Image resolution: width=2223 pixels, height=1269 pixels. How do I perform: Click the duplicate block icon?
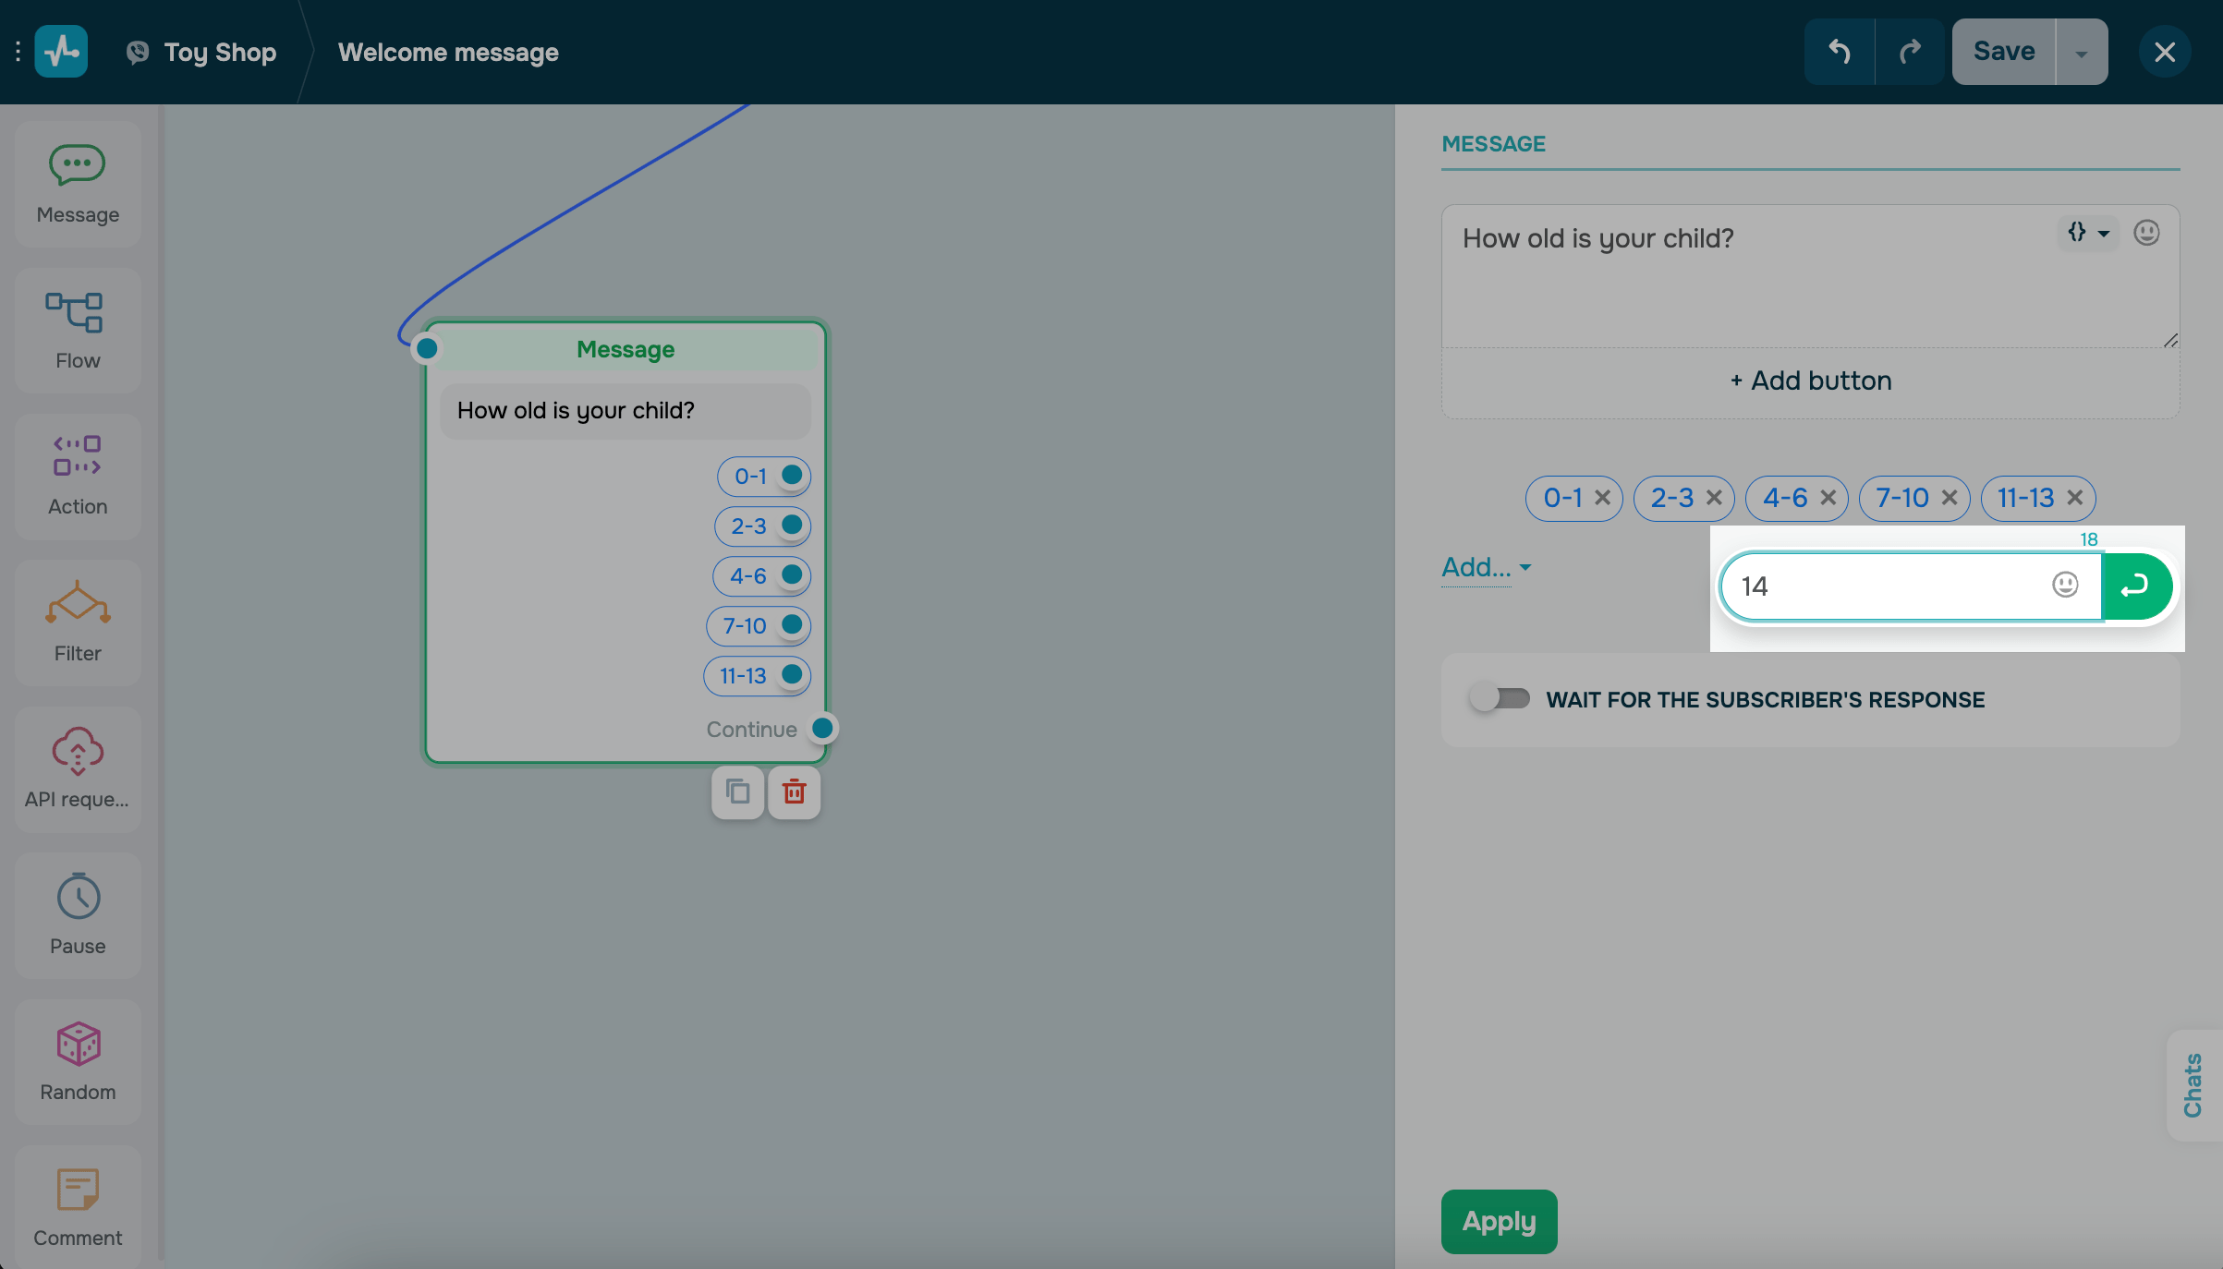point(737,792)
